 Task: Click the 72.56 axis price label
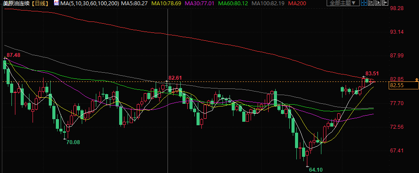coord(397,127)
